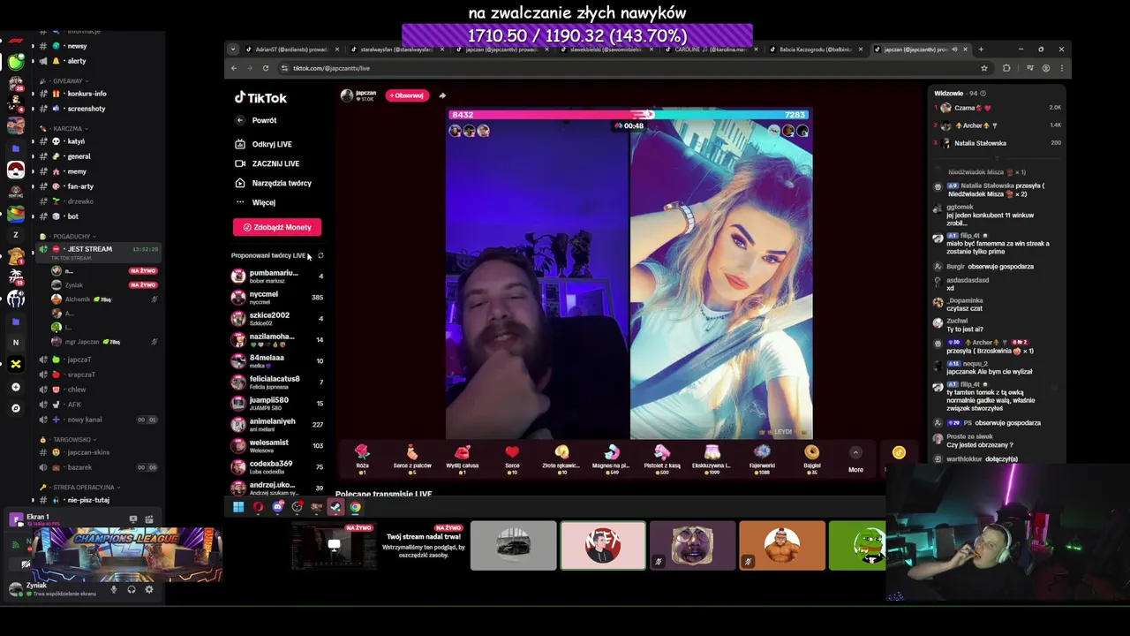
Task: Toggle Discord headphones deafen
Action: (x=131, y=589)
